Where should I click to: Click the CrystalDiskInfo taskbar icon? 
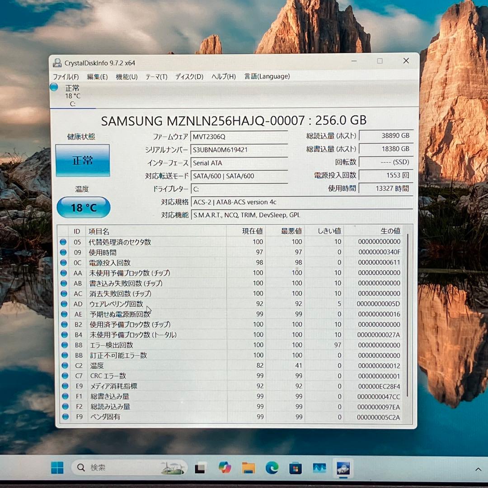coord(343,468)
